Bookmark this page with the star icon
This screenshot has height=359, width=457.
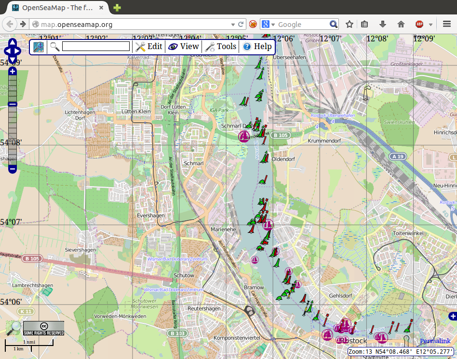pos(349,24)
